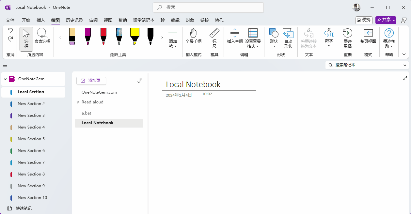This screenshot has width=411, height=214.
Task: Click the 添加页 add page button
Action: point(91,81)
